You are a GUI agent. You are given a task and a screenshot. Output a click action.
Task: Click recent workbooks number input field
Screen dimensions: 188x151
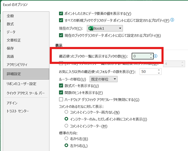(x=140, y=56)
